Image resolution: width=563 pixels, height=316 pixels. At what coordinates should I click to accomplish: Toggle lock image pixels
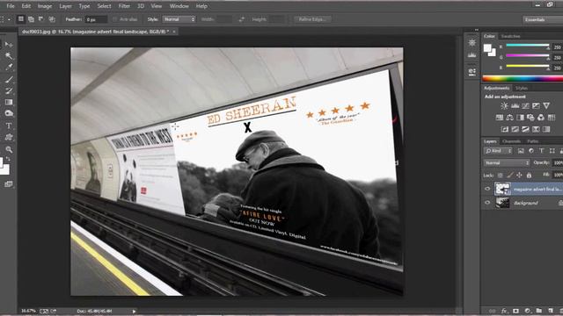[x=510, y=176]
